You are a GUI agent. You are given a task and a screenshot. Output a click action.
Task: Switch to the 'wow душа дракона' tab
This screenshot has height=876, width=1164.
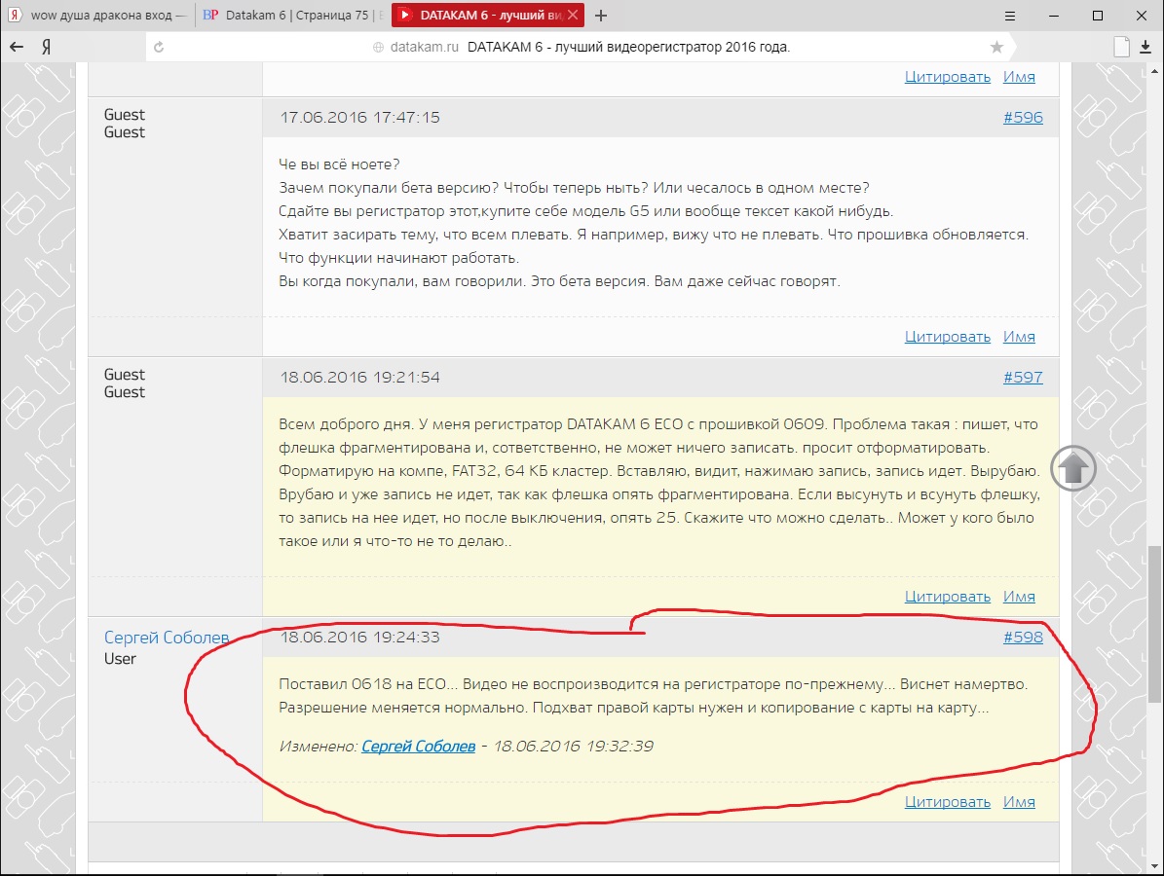(x=98, y=15)
